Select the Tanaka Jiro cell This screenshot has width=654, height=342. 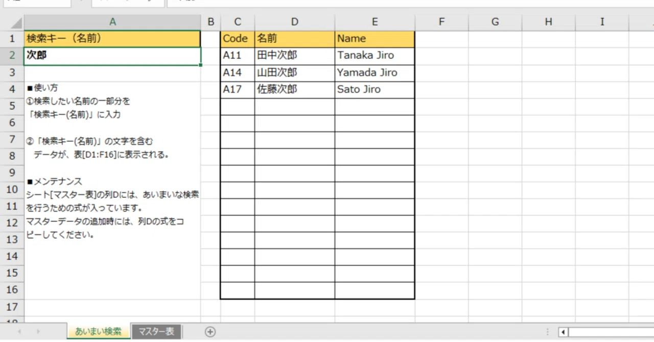pyautogui.click(x=375, y=56)
